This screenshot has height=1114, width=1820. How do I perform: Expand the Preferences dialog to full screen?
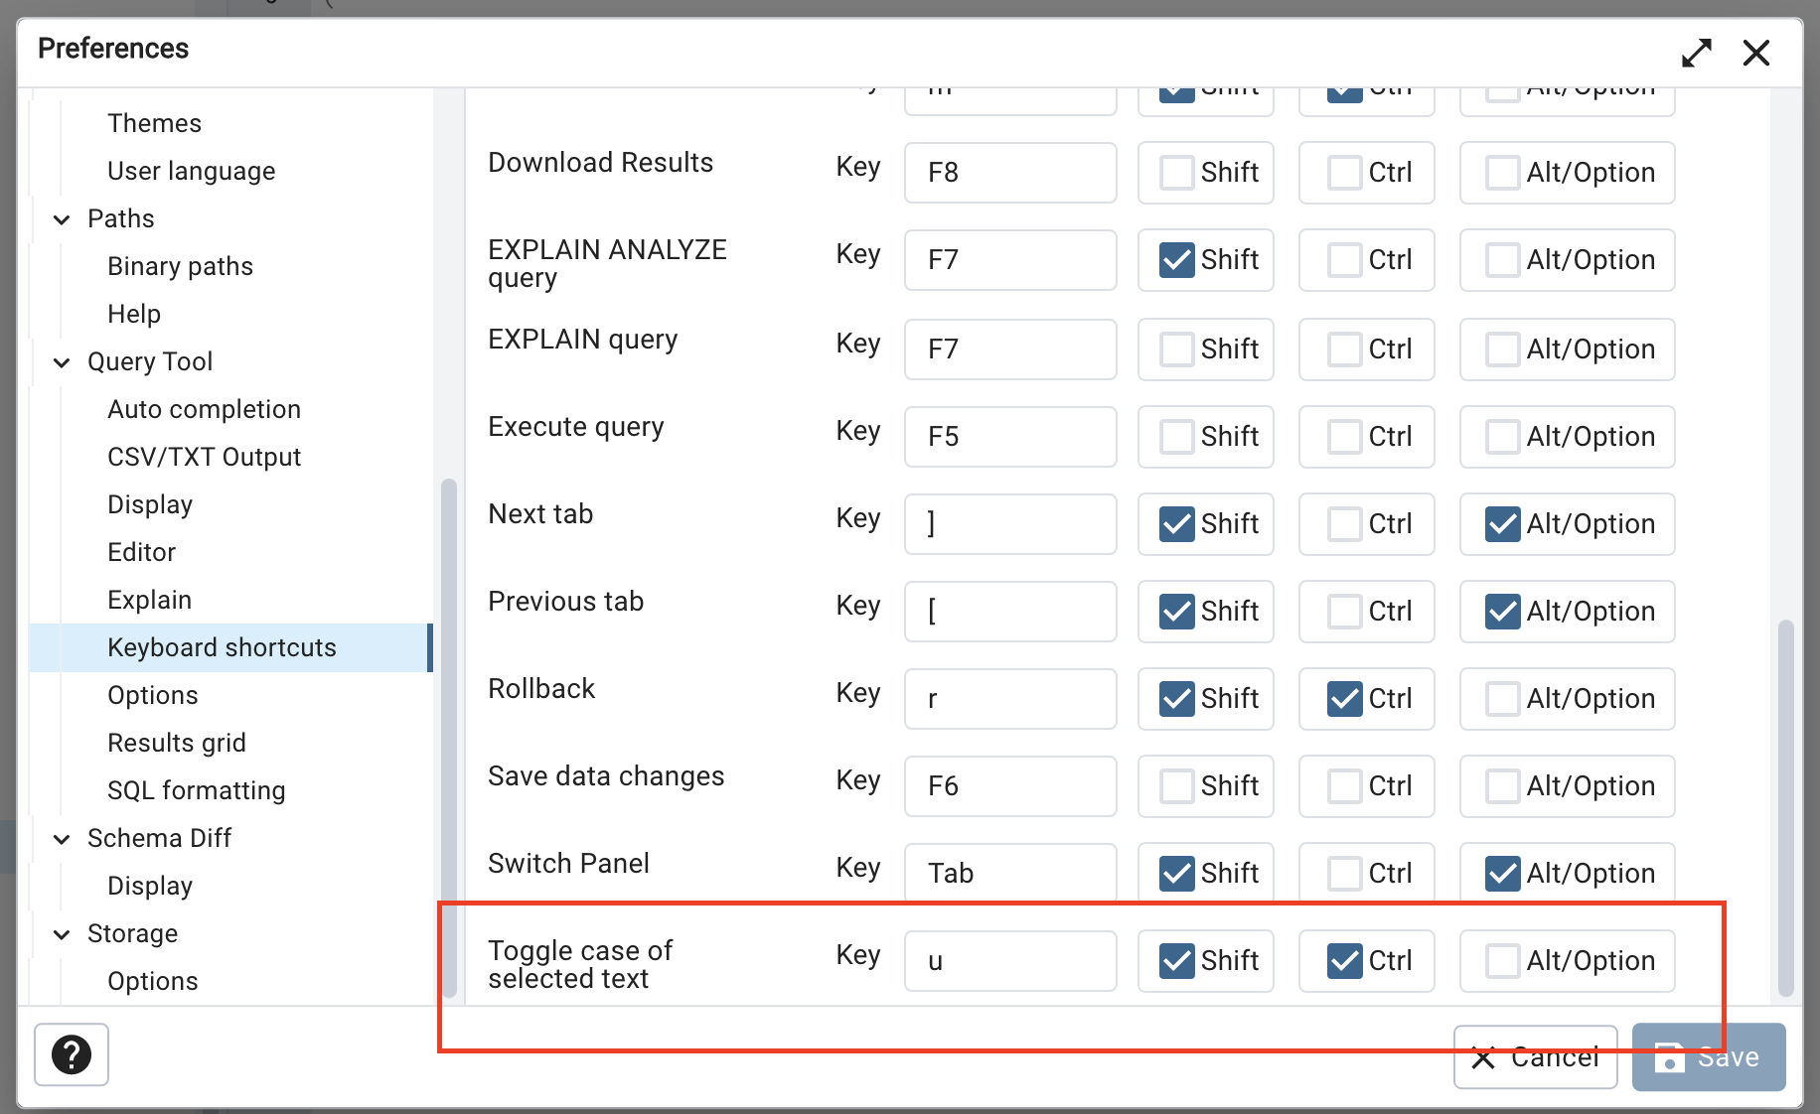[x=1697, y=53]
